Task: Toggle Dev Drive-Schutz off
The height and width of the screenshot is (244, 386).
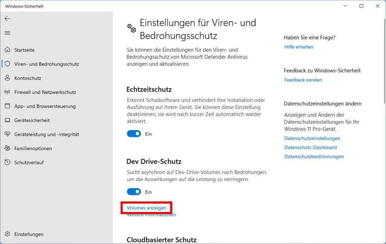Action: point(133,192)
